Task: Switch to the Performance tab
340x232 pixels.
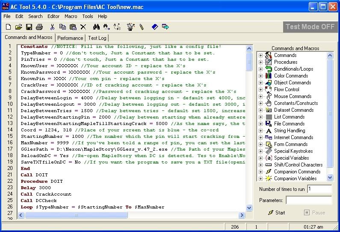Action: (x=70, y=38)
